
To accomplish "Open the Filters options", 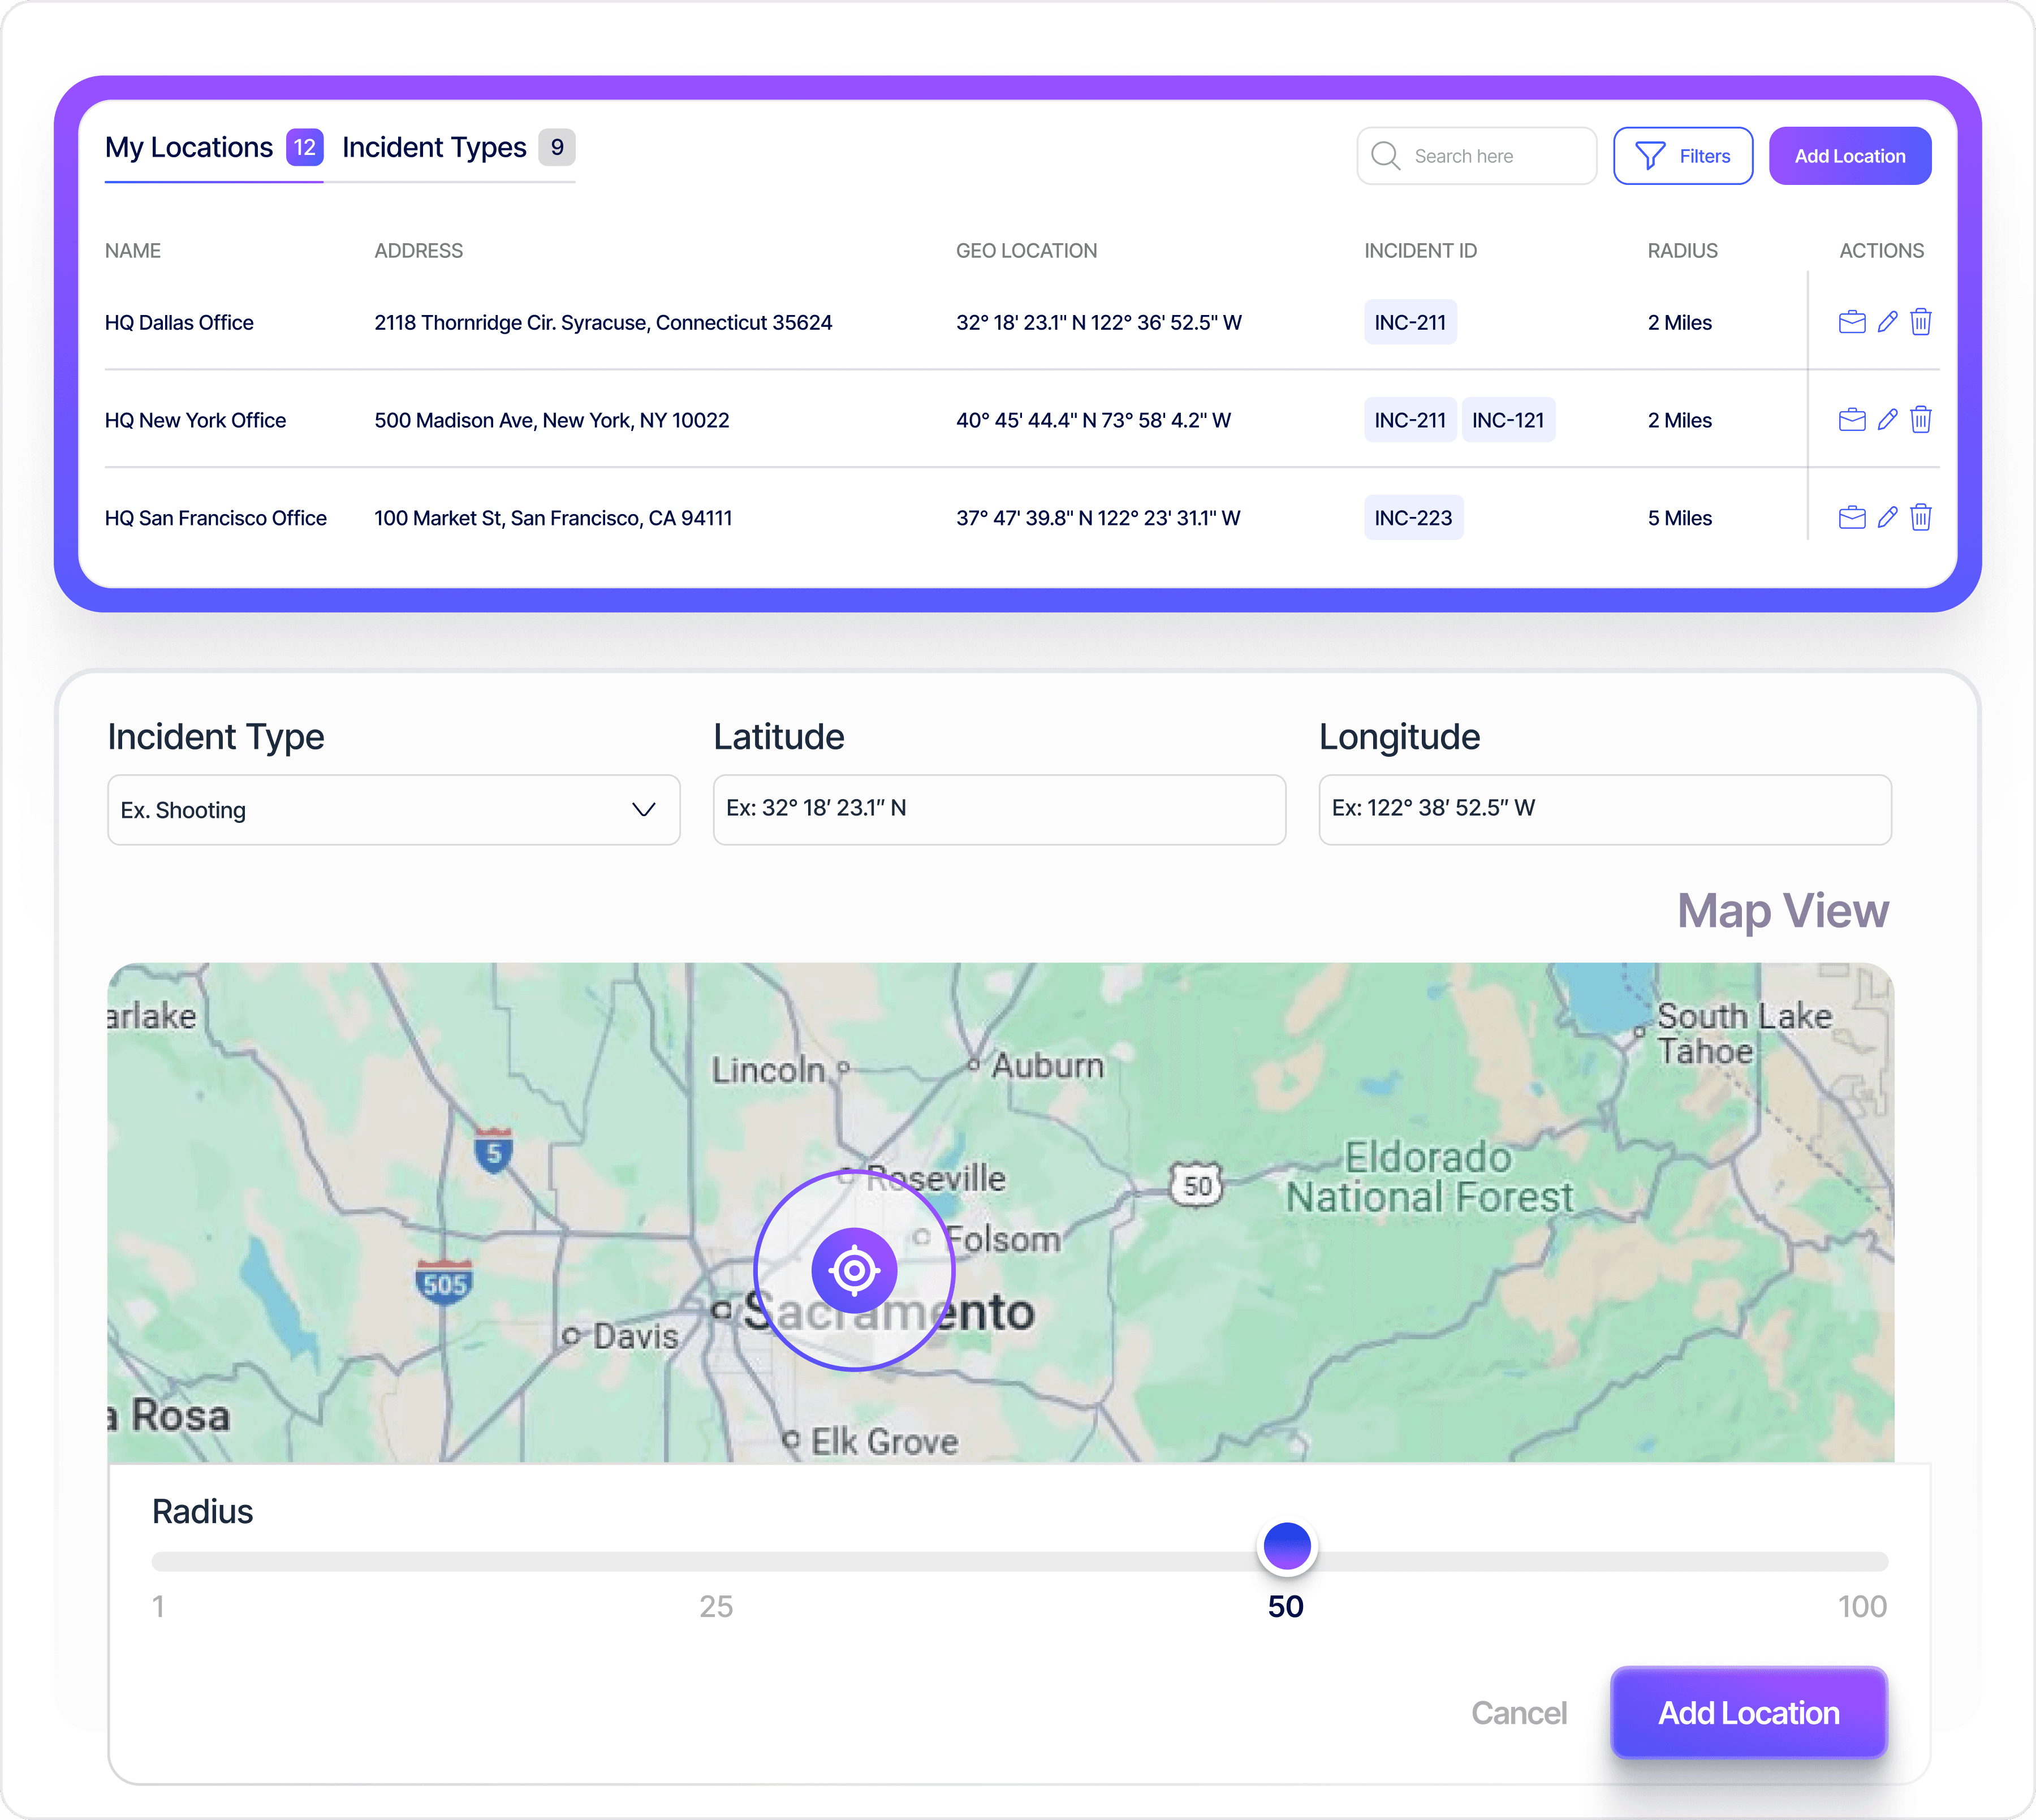I will tap(1682, 156).
